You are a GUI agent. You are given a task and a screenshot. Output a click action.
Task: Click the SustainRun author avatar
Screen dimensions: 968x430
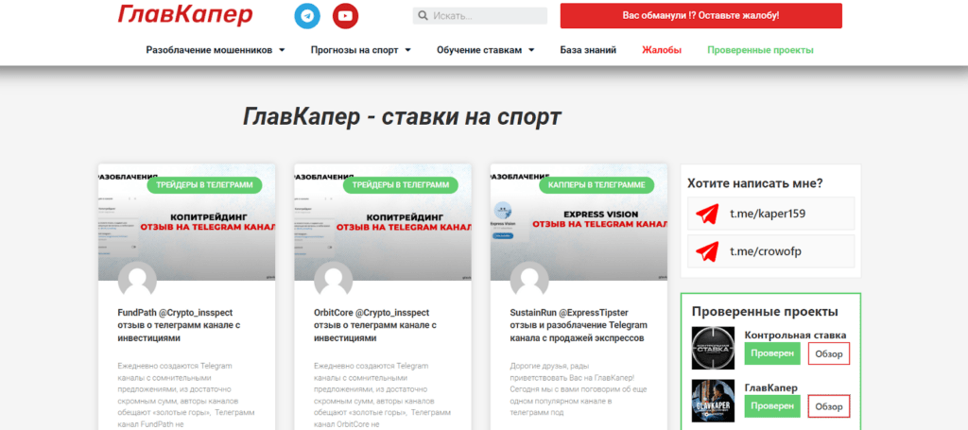point(529,281)
